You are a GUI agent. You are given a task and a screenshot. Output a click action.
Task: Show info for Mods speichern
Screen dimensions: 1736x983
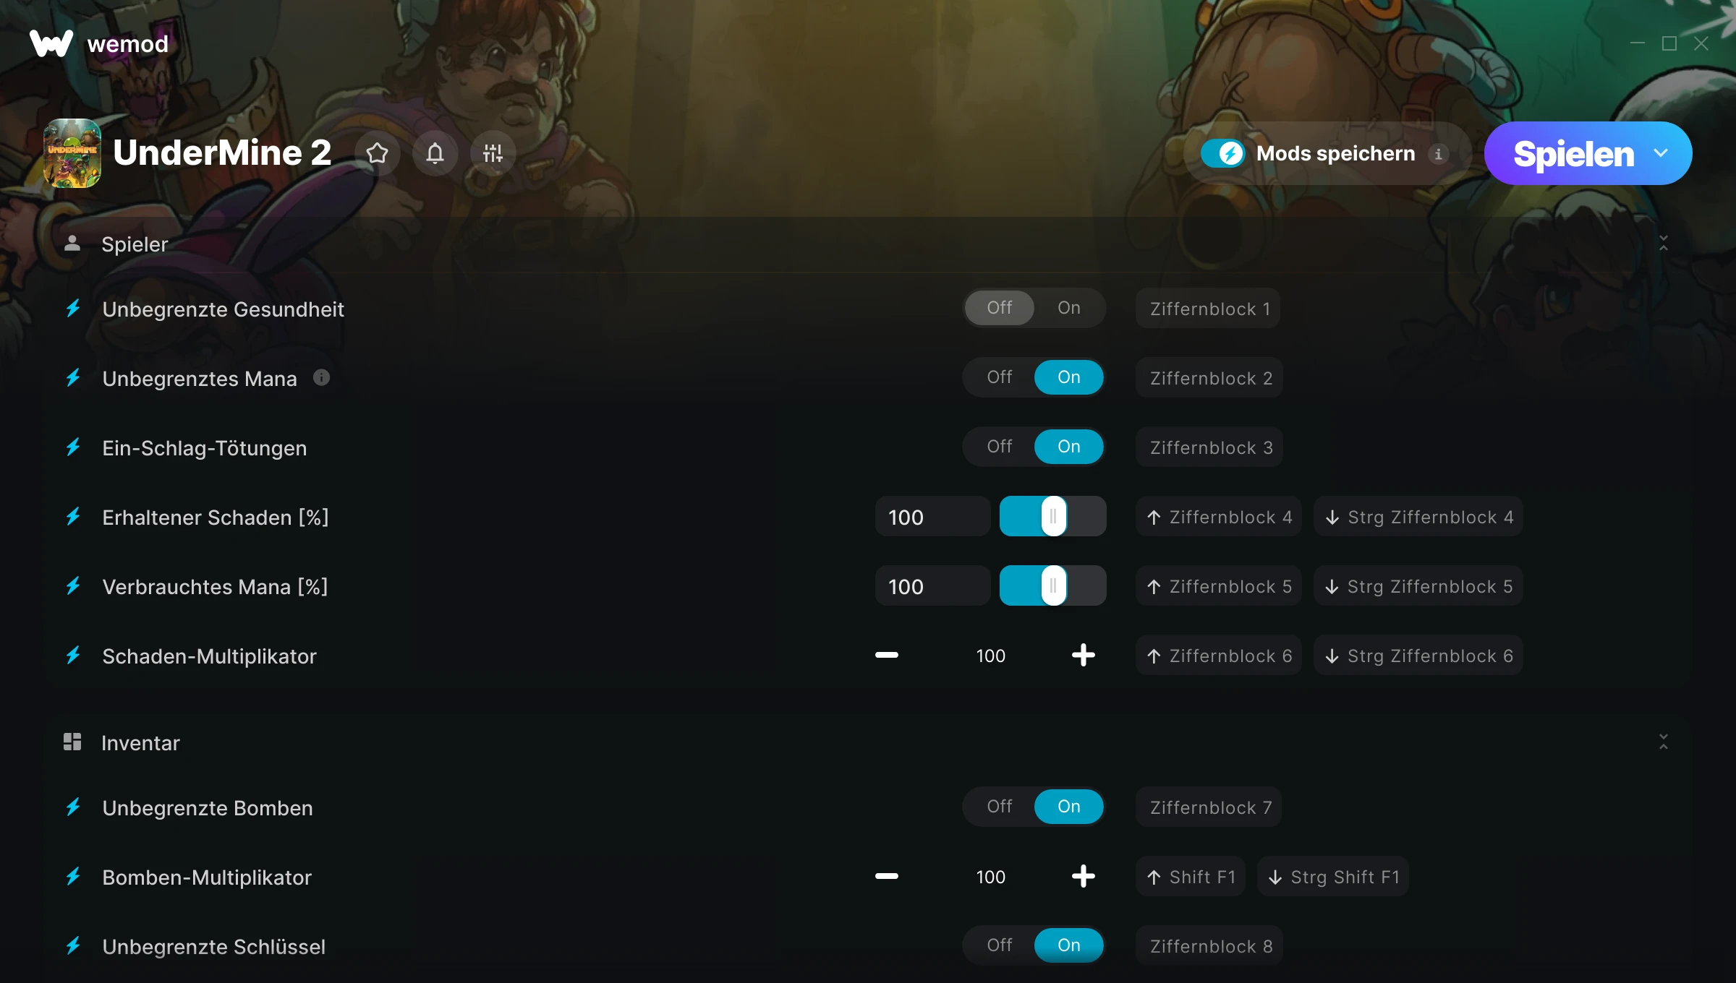pyautogui.click(x=1438, y=154)
